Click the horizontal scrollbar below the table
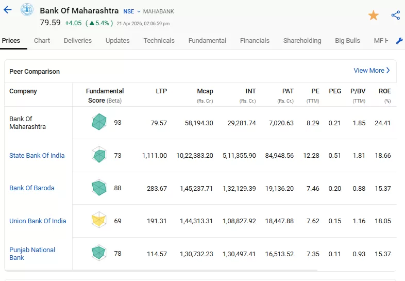The height and width of the screenshot is (281, 405). coord(161,270)
